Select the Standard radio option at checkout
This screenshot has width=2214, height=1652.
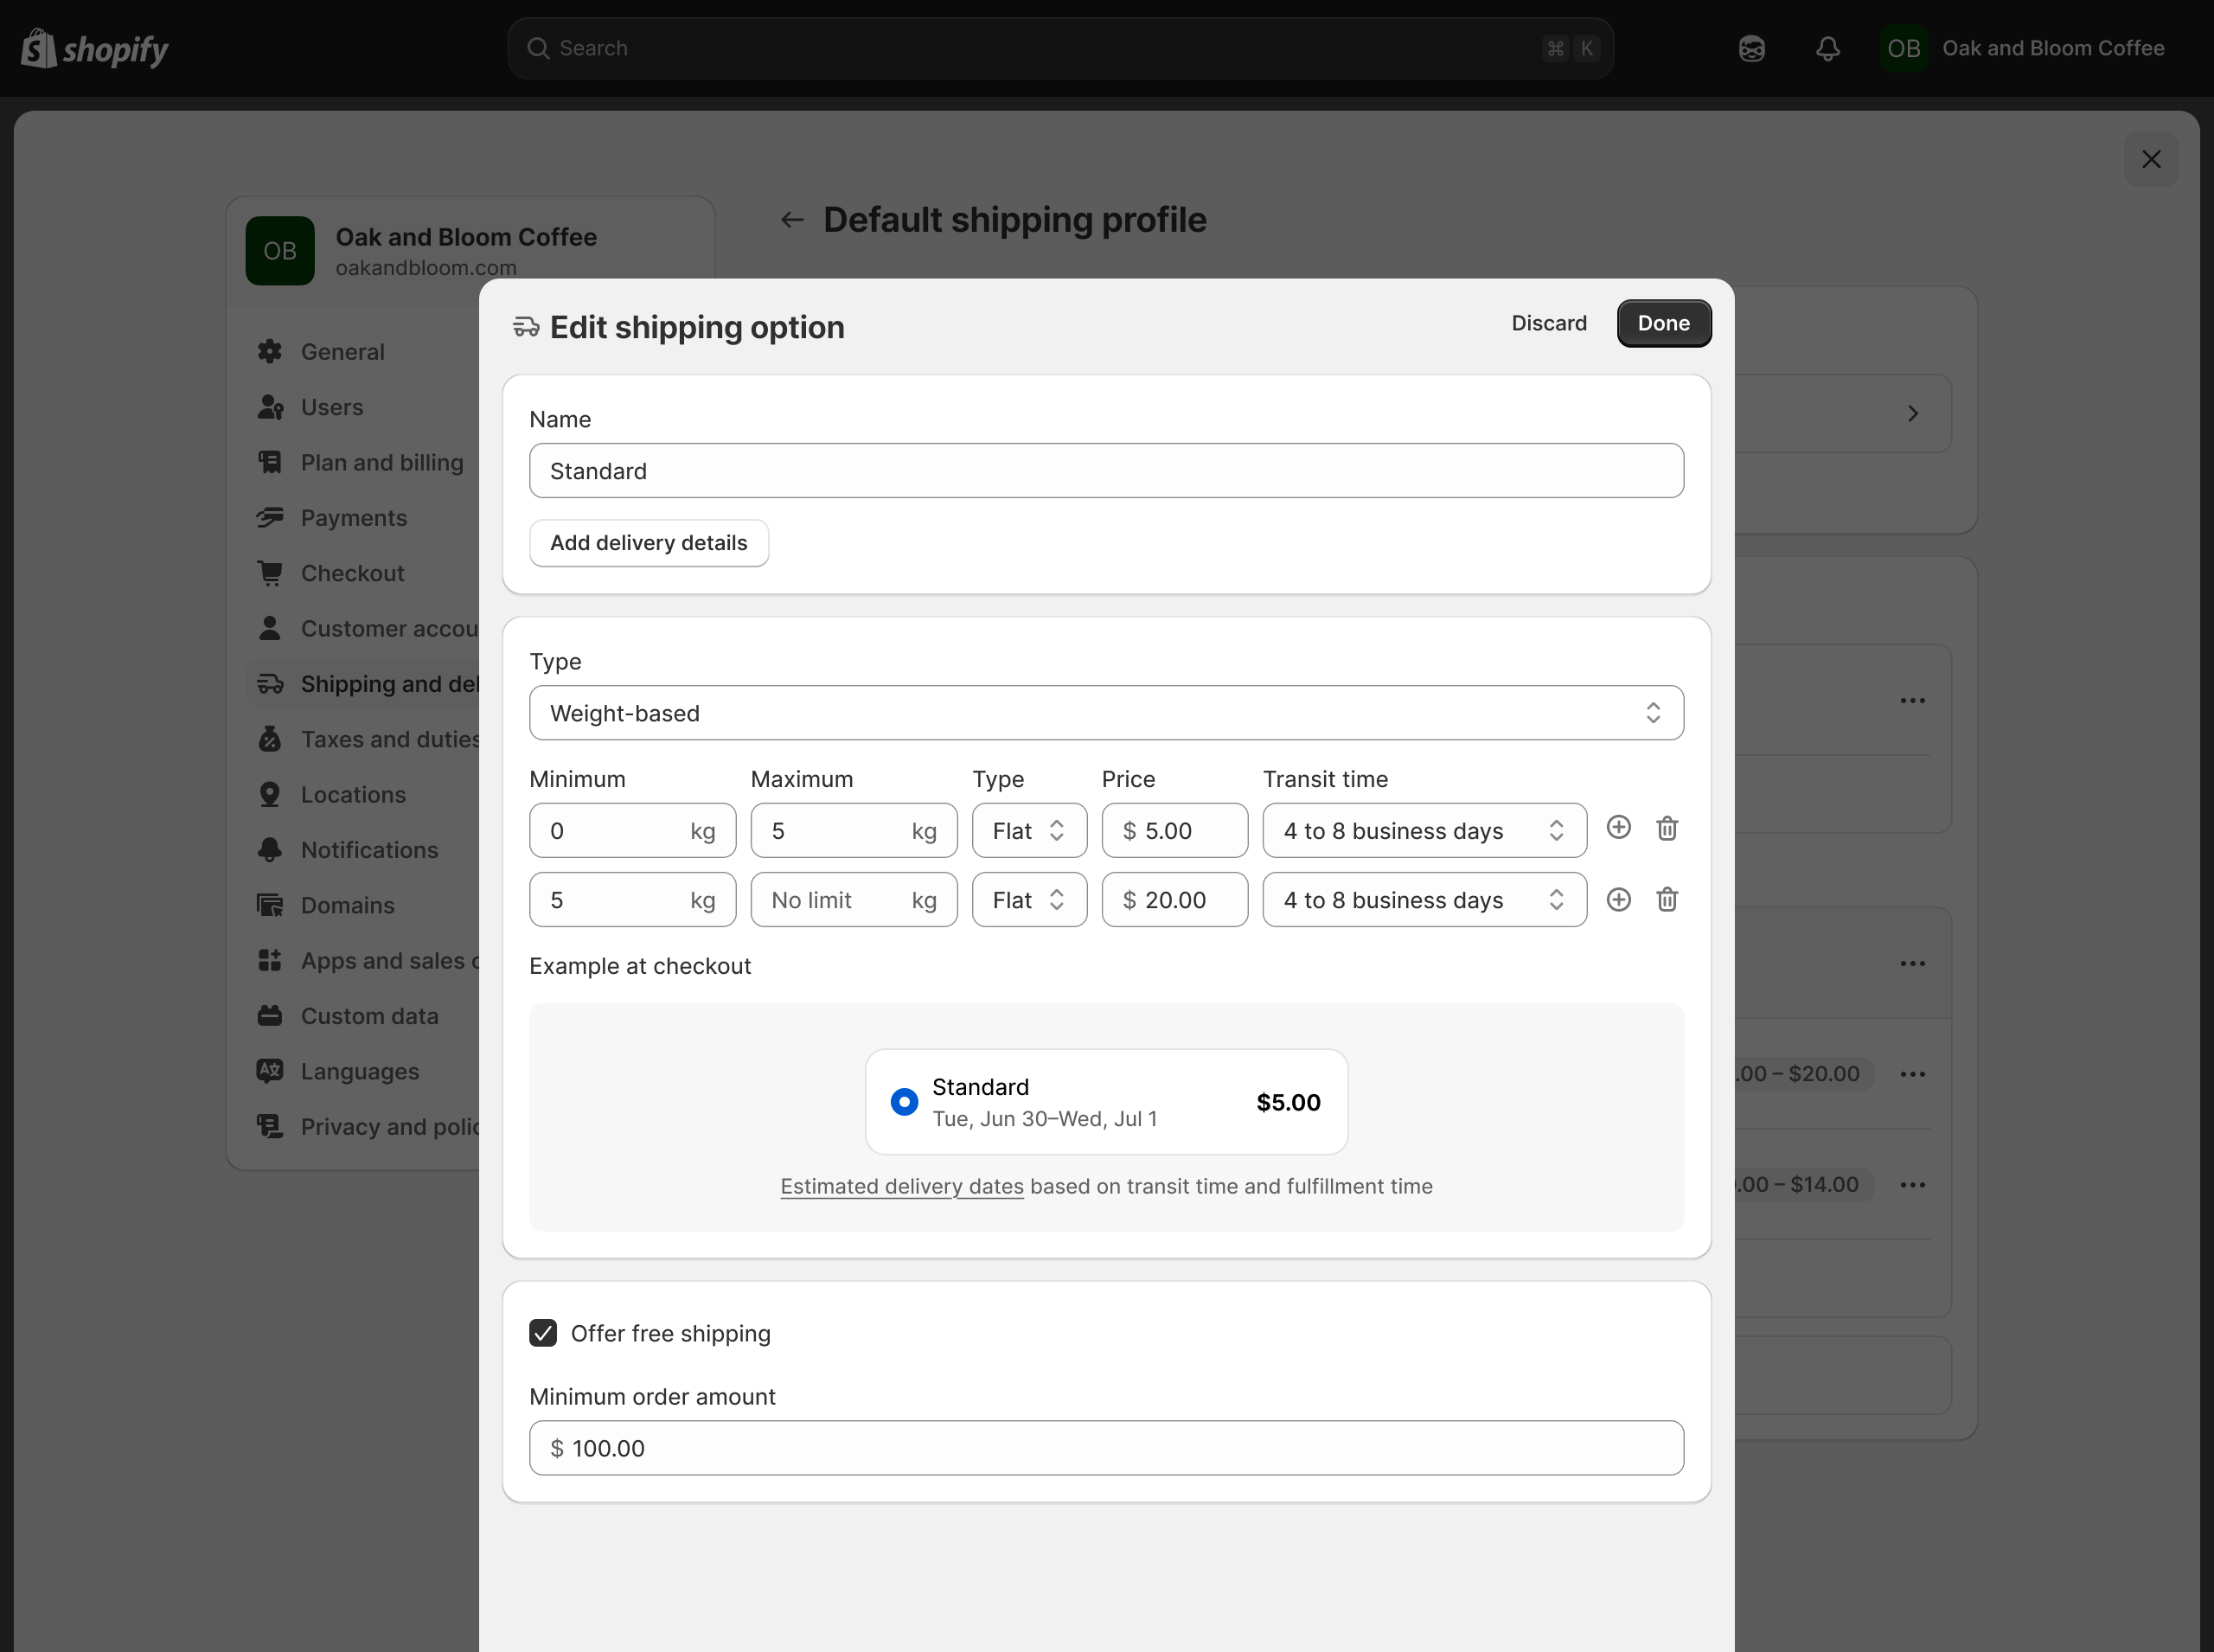click(x=904, y=1102)
